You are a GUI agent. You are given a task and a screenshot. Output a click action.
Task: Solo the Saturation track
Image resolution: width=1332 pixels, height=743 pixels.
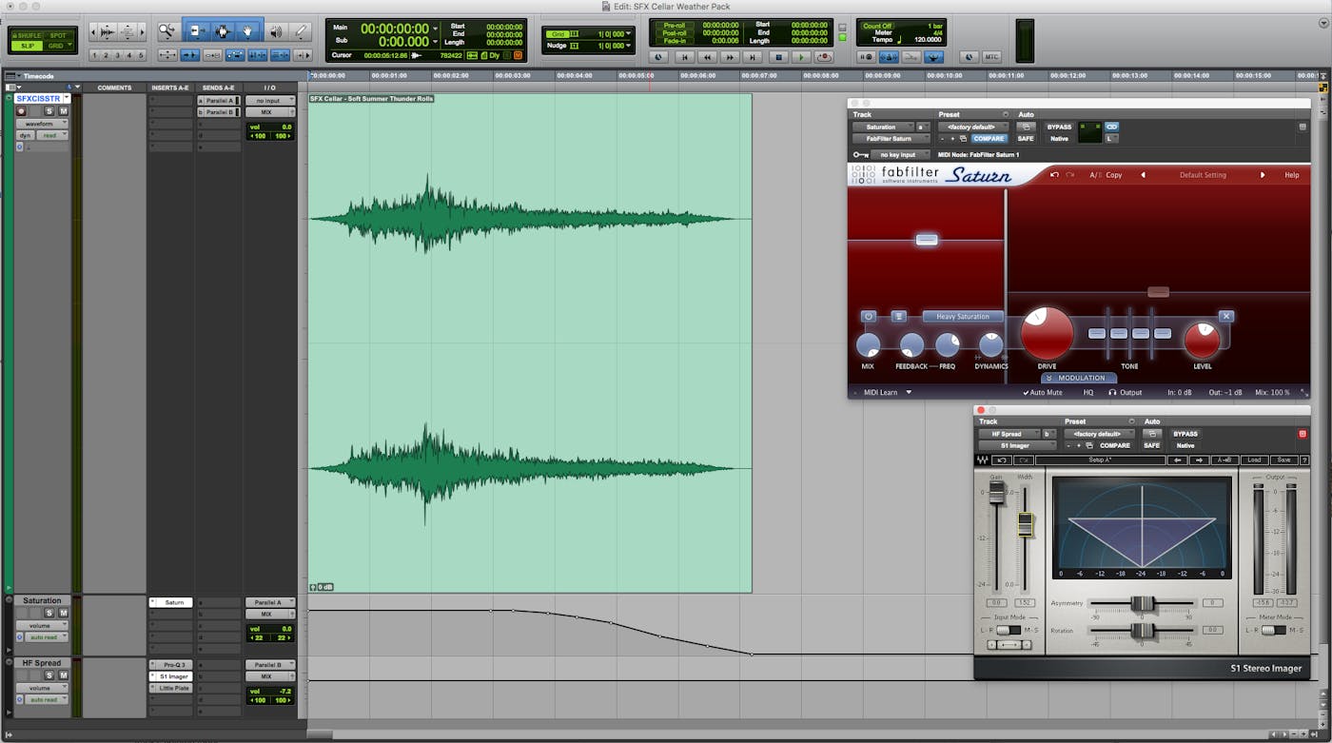[x=49, y=614]
